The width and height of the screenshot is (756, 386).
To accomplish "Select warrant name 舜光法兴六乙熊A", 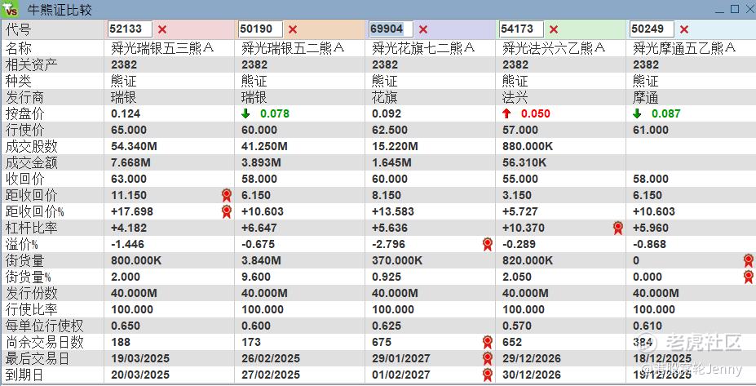I will [x=554, y=48].
